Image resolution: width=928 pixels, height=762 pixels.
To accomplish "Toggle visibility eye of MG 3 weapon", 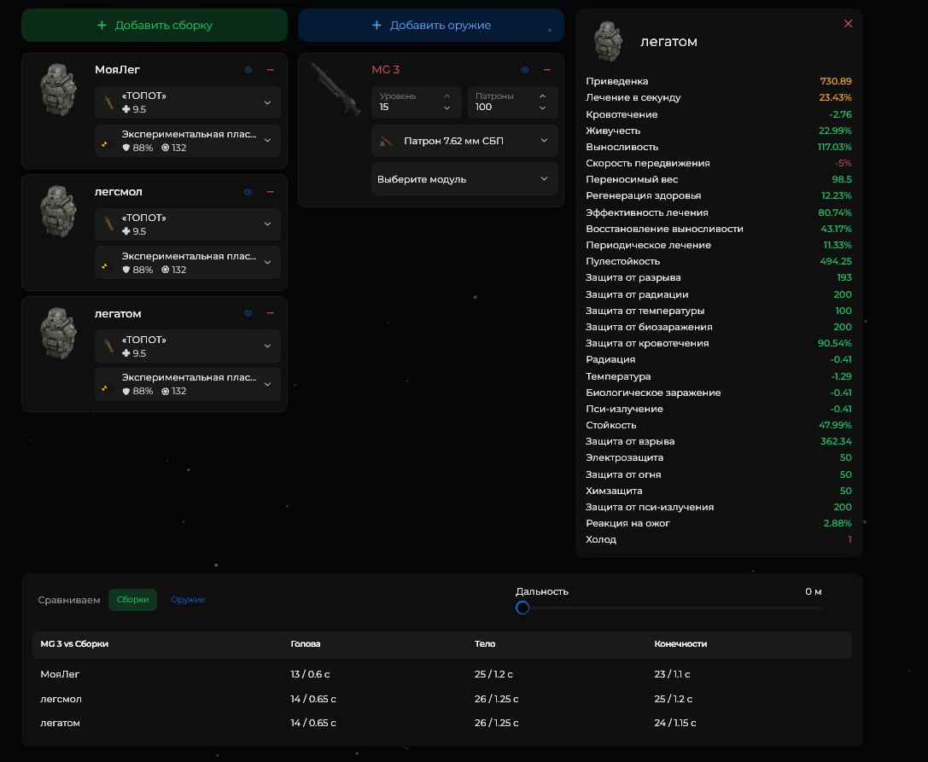I will click(524, 70).
